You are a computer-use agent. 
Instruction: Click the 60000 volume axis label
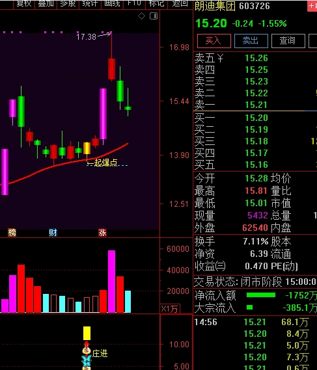[x=178, y=249]
